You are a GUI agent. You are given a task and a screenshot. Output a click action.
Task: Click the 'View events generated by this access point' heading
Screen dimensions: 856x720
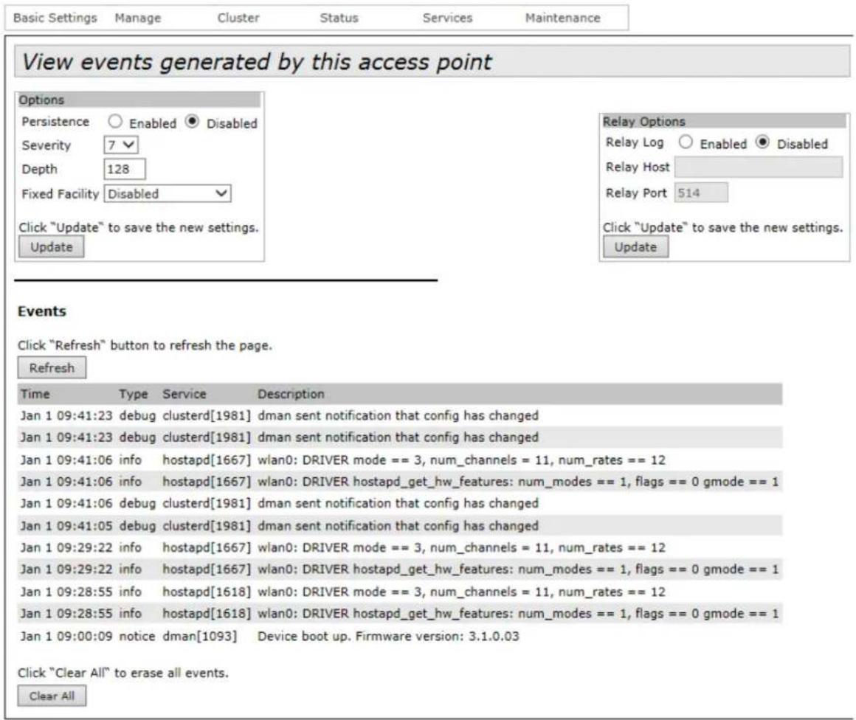pyautogui.click(x=257, y=62)
